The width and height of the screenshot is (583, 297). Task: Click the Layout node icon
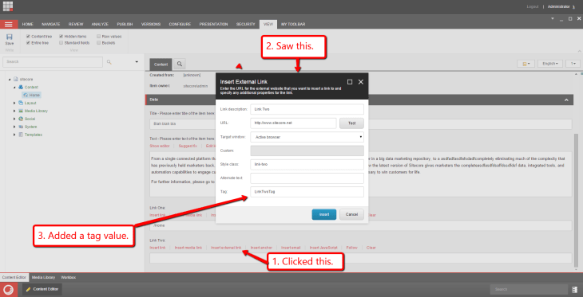tap(21, 103)
